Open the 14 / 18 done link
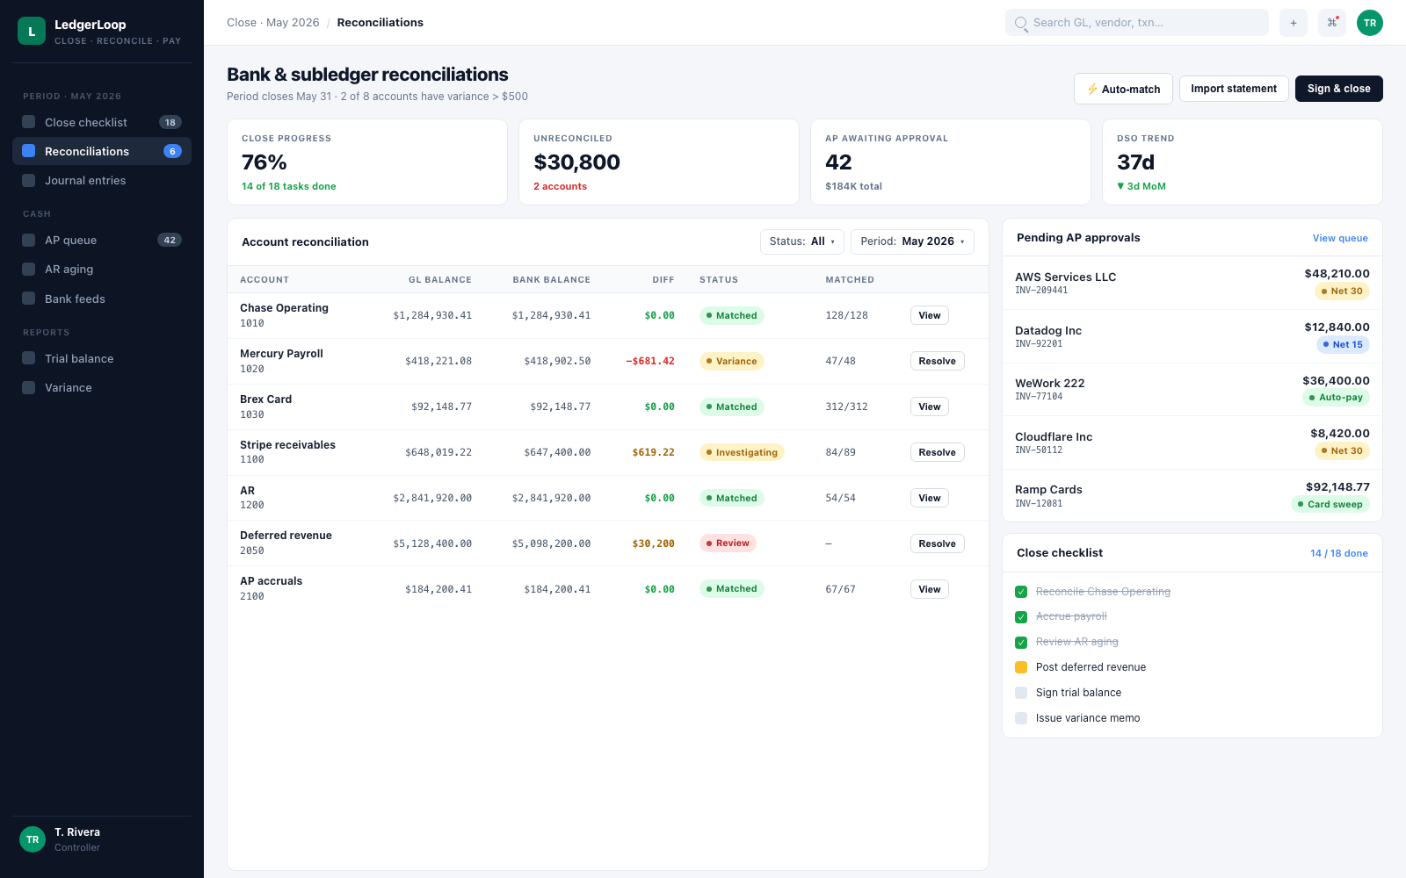This screenshot has height=878, width=1406. [1339, 553]
